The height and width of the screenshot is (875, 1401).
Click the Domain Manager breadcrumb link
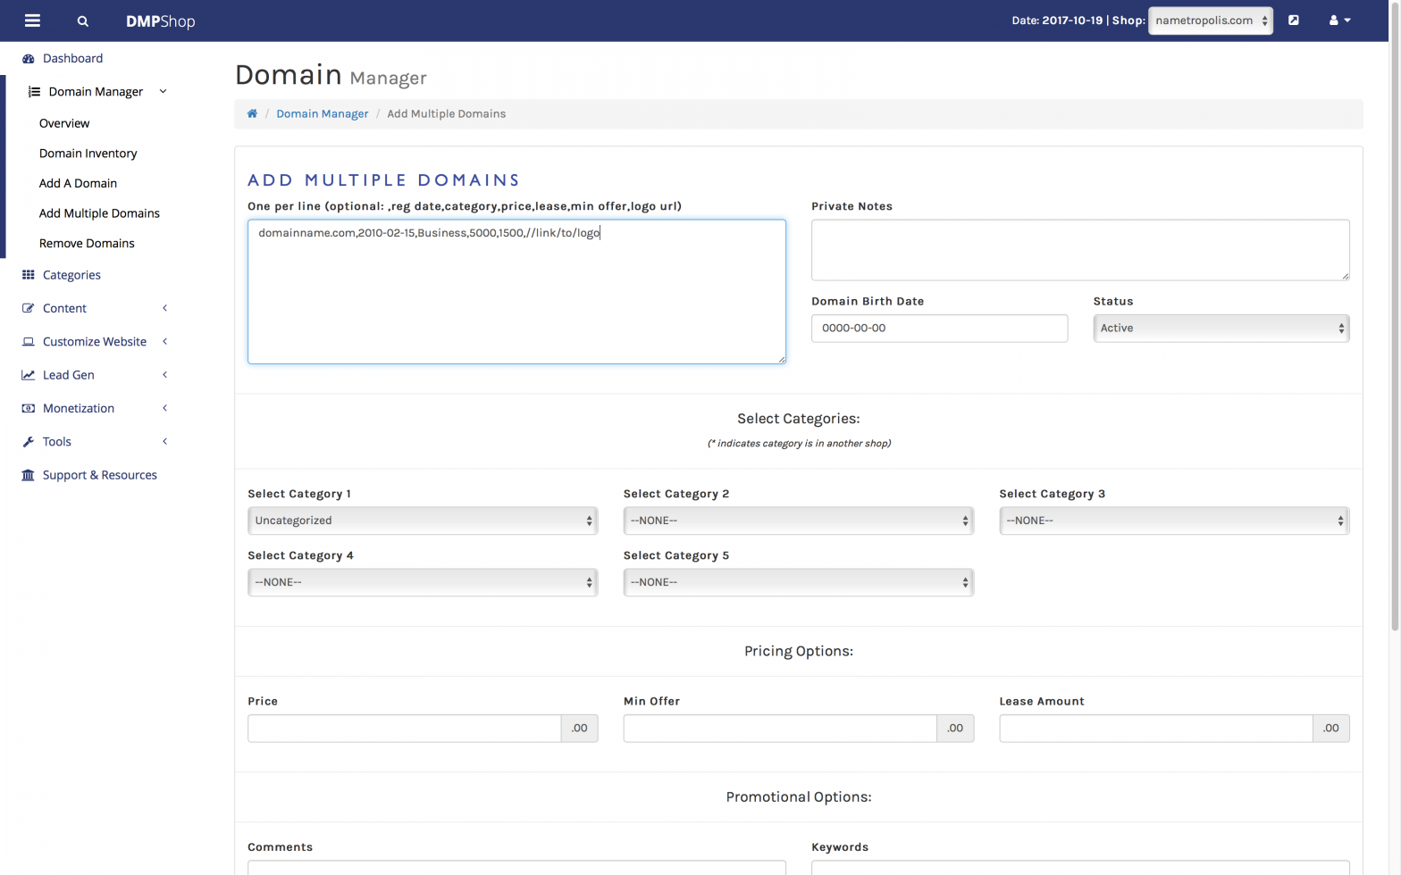pyautogui.click(x=322, y=113)
